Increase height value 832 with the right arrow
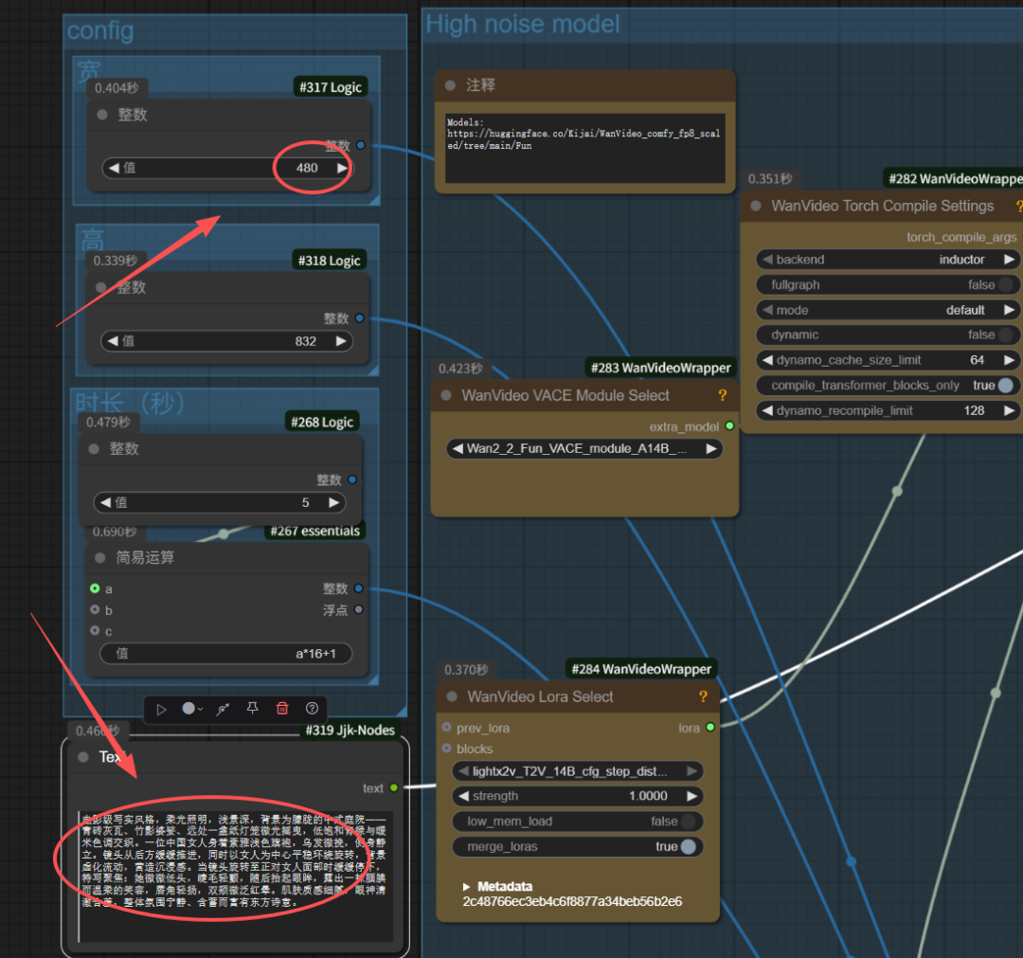This screenshot has height=958, width=1023. (341, 341)
